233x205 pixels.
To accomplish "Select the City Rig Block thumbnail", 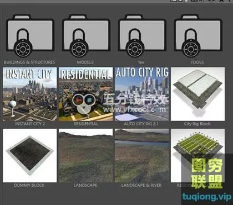I will tap(197, 94).
